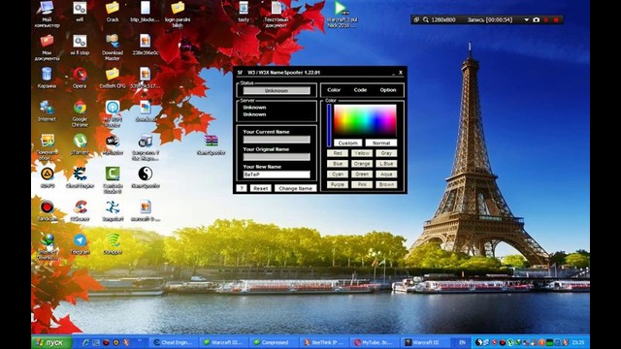Open the yin-yang NameSpoofer desktop icon

146,177
